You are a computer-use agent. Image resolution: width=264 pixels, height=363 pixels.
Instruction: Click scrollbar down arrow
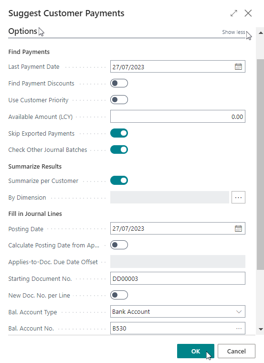pyautogui.click(x=261, y=329)
